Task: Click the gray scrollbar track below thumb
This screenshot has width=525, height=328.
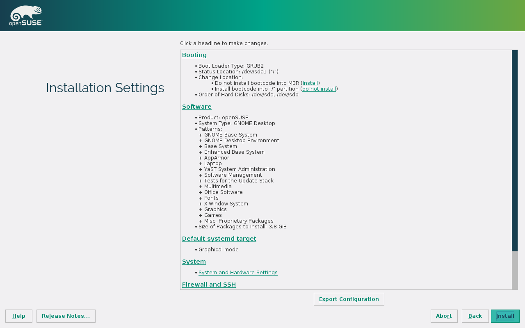Action: 515,270
